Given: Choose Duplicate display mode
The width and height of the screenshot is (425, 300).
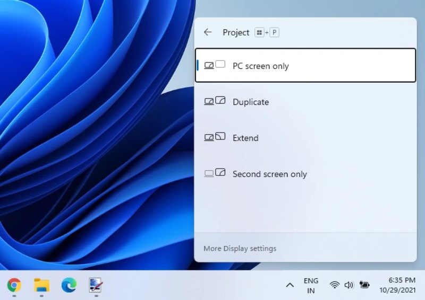Looking at the screenshot, I should [x=305, y=102].
